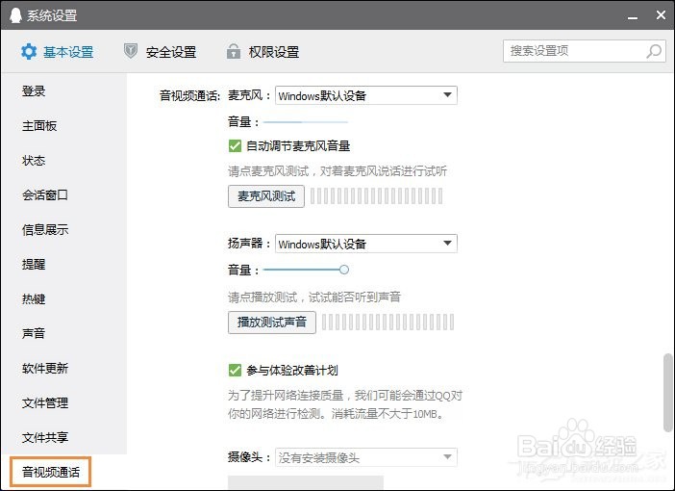The width and height of the screenshot is (675, 491).
Task: Click the shield icon for security settings
Action: (131, 51)
